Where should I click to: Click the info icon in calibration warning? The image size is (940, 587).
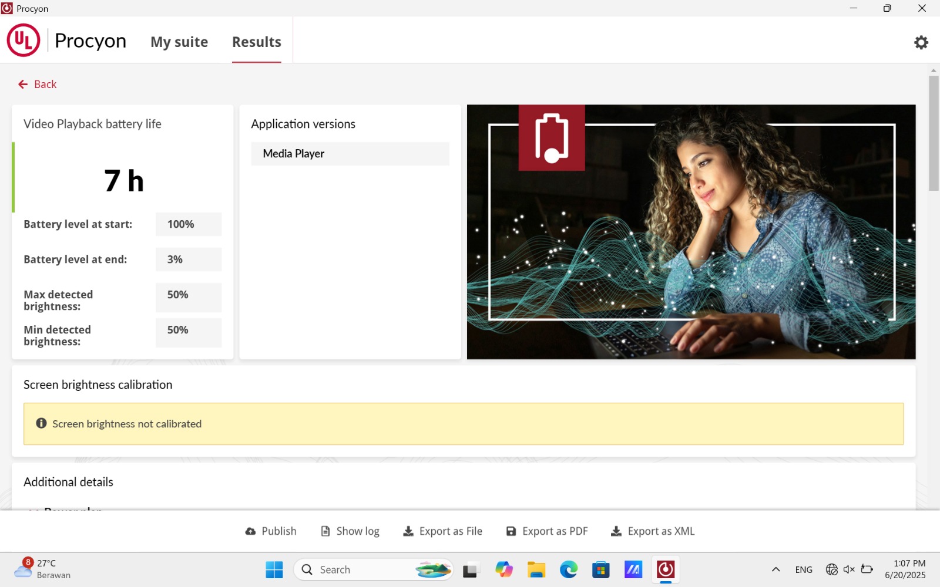(x=41, y=423)
